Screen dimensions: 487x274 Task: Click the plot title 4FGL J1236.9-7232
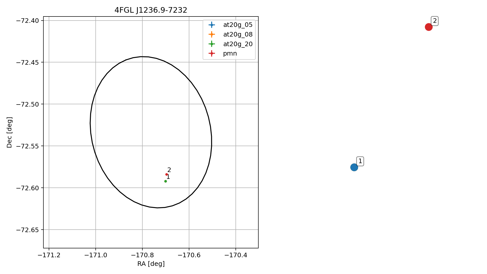click(x=151, y=10)
